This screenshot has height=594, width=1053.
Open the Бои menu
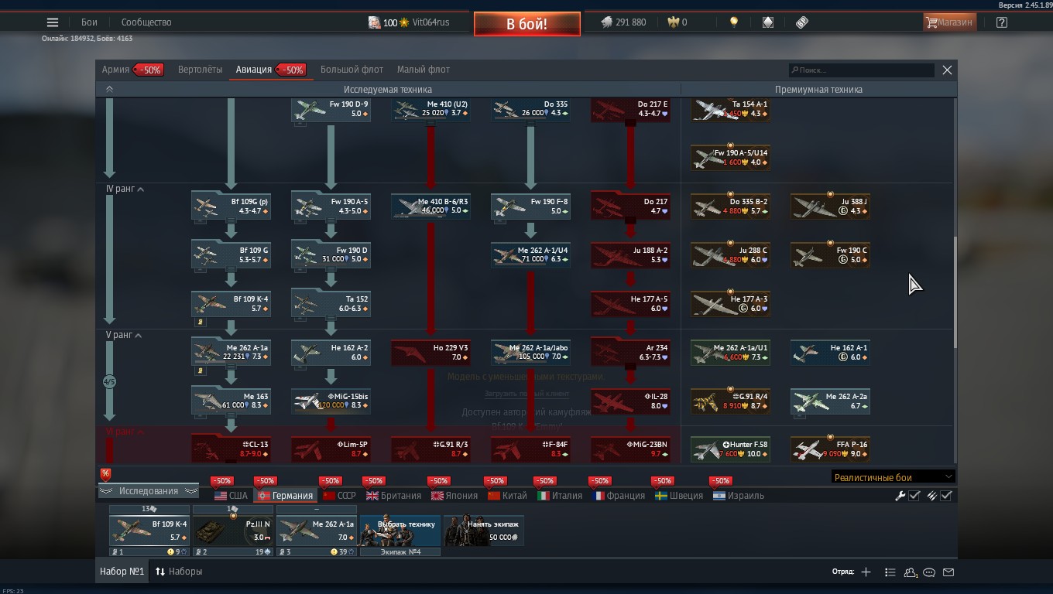point(89,22)
